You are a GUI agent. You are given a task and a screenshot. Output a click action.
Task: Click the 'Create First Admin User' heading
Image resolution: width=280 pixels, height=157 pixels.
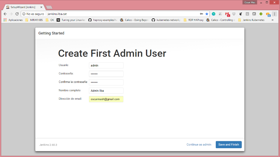[112, 53]
